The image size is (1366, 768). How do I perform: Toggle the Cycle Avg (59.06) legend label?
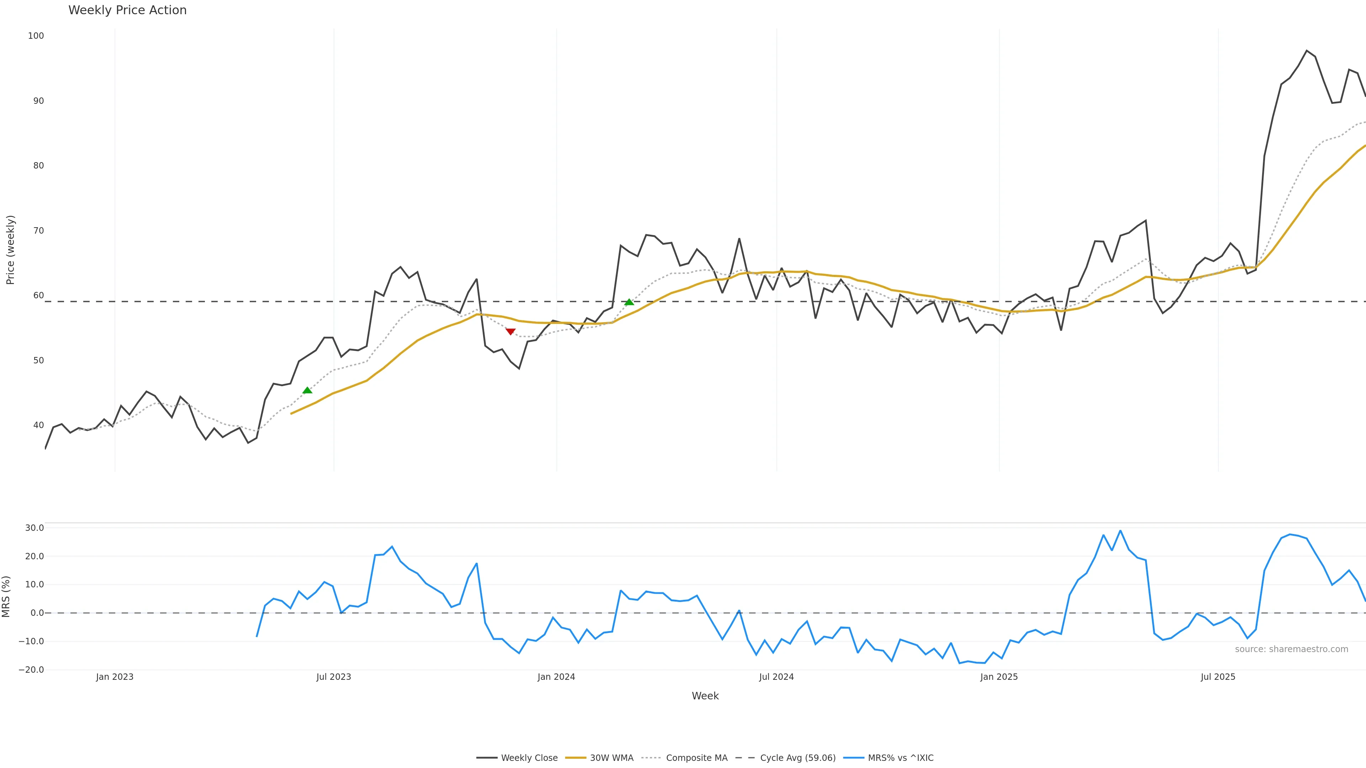click(798, 758)
